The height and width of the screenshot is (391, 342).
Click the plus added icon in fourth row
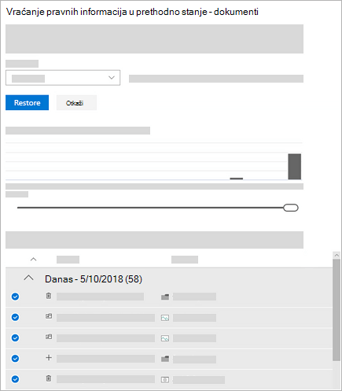49,358
